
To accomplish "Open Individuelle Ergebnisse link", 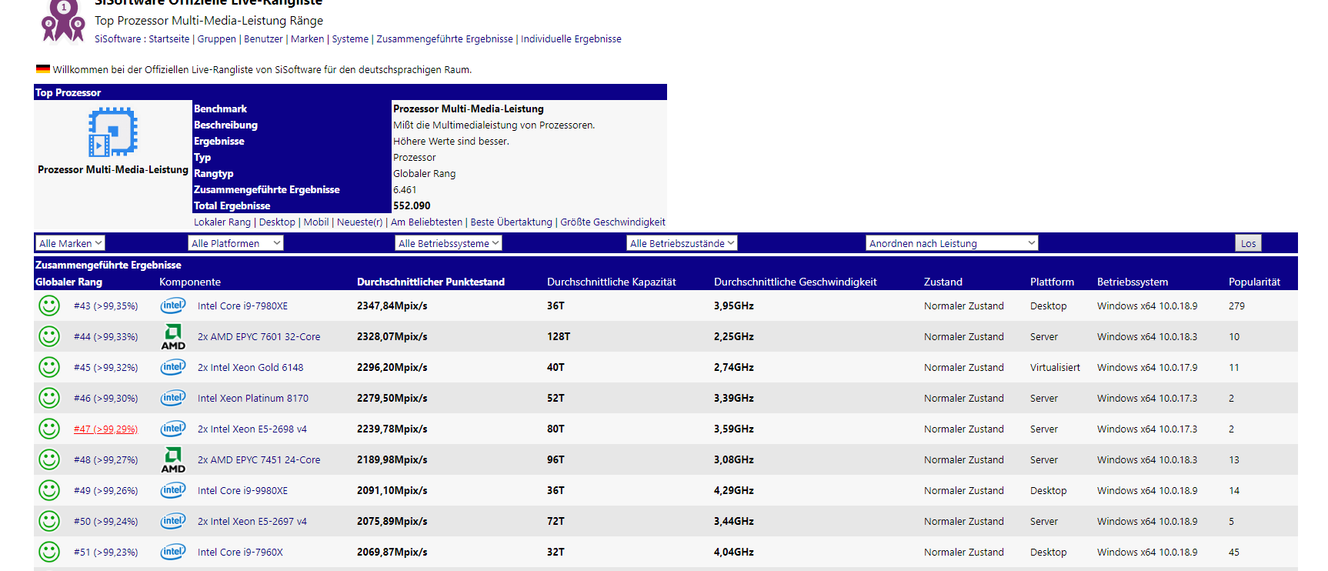I will click(x=571, y=39).
